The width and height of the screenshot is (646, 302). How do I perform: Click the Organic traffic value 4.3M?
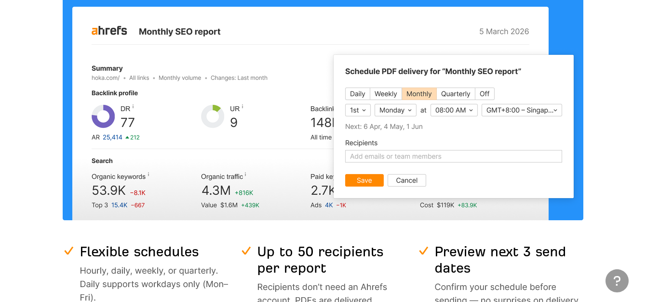[216, 190]
